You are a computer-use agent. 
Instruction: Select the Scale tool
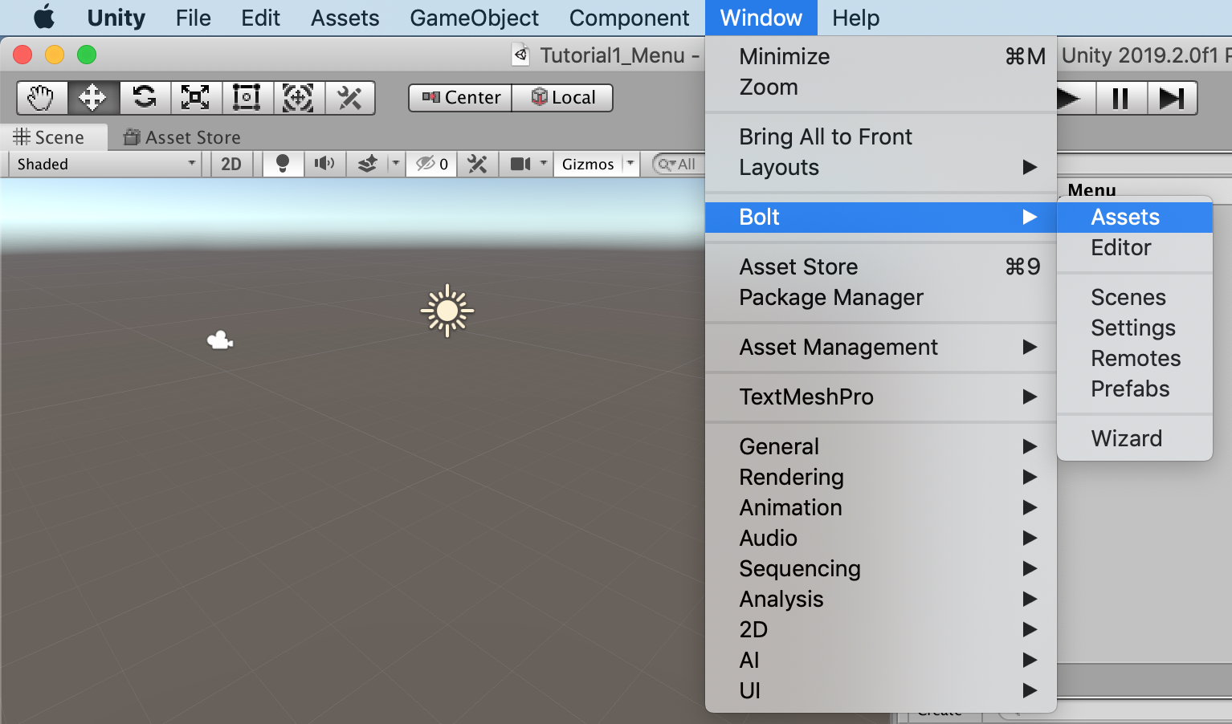point(197,98)
